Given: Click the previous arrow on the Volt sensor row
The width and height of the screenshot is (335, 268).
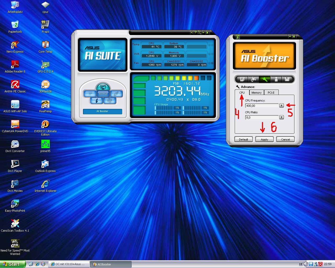Looking at the screenshot, I should tap(209, 54).
